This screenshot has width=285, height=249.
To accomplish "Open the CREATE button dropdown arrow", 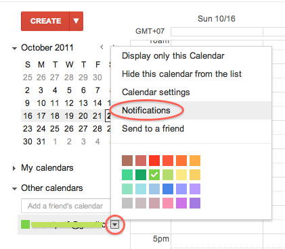I will click(x=76, y=21).
